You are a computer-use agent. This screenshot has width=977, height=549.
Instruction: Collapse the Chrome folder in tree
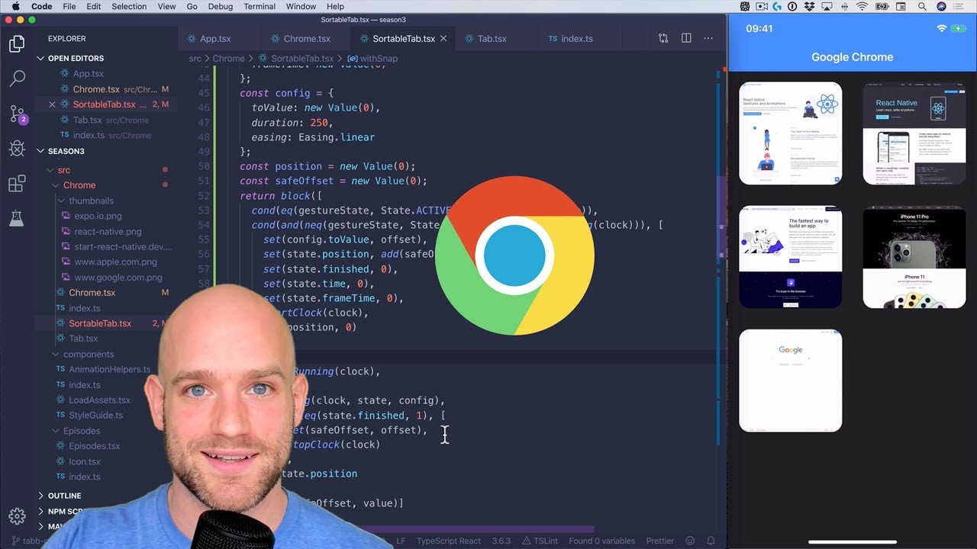pos(107,185)
